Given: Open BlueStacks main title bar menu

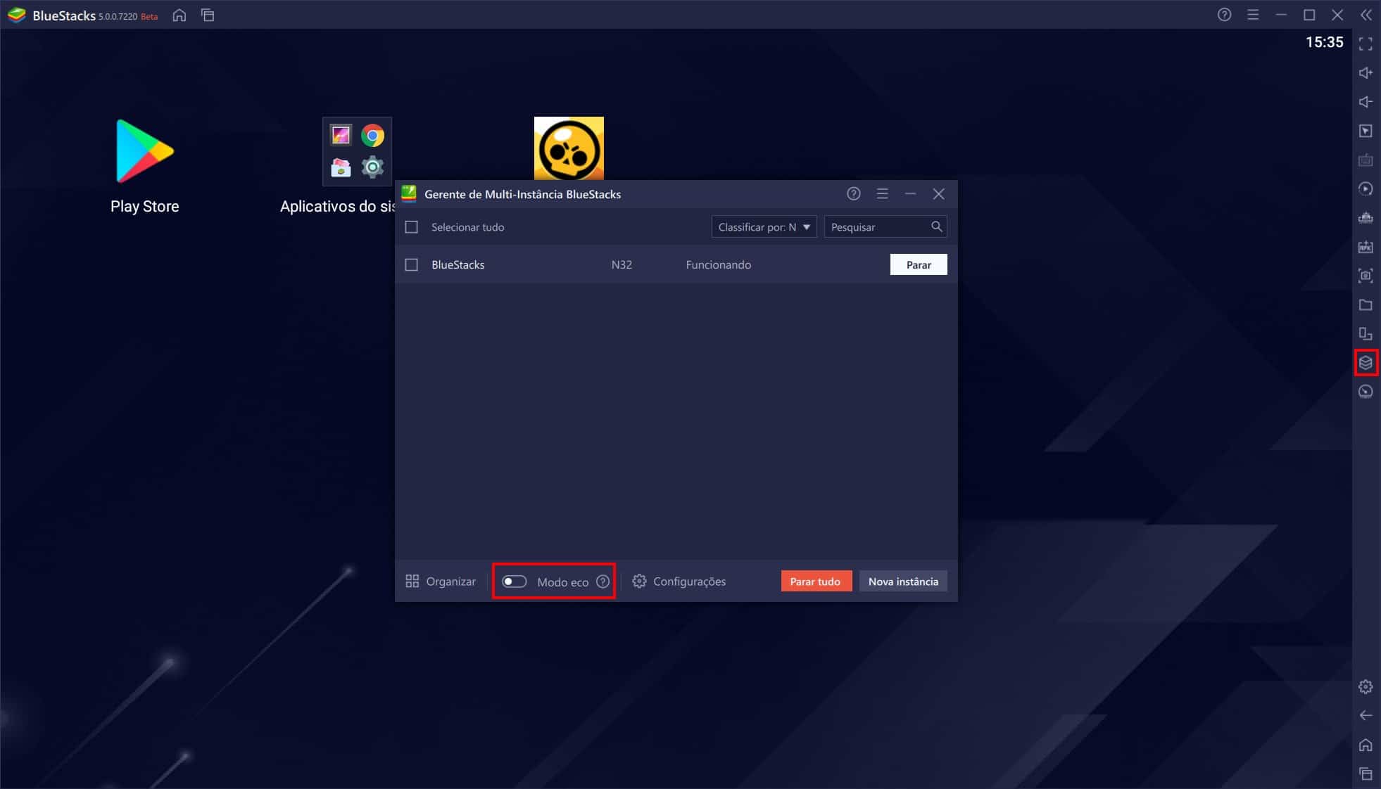Looking at the screenshot, I should point(1253,15).
